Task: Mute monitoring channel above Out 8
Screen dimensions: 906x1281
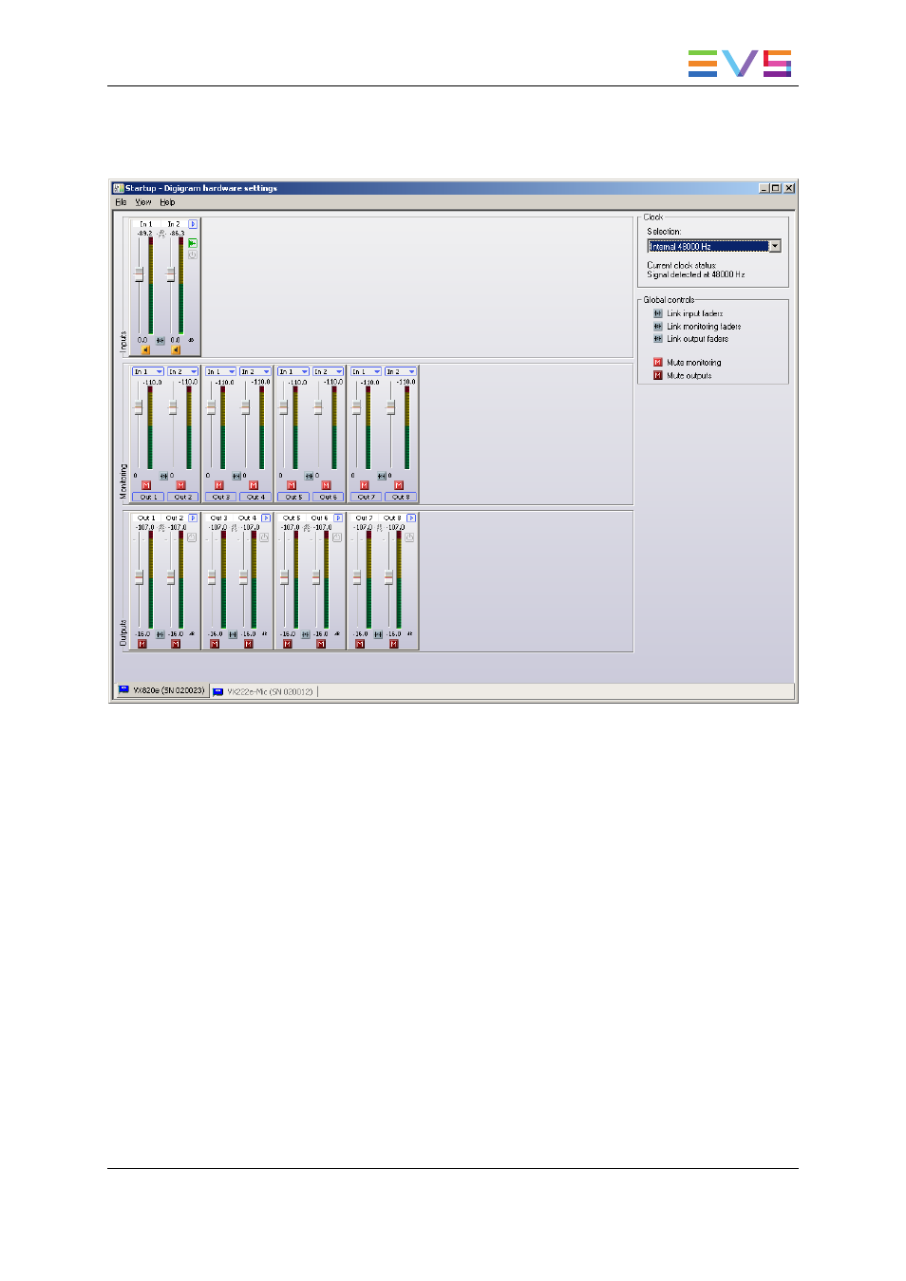Action: pyautogui.click(x=399, y=485)
